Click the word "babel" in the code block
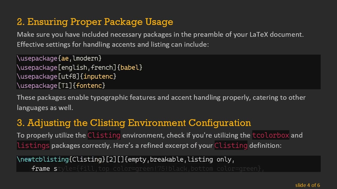Viewport: 337px width, 189px height. [130, 67]
